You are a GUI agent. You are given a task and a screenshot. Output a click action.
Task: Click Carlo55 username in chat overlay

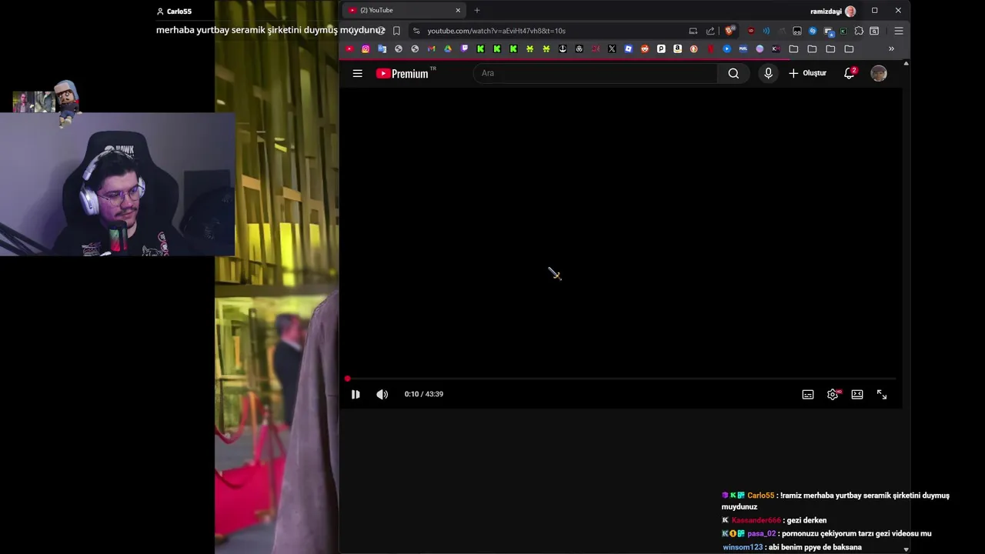(x=760, y=496)
